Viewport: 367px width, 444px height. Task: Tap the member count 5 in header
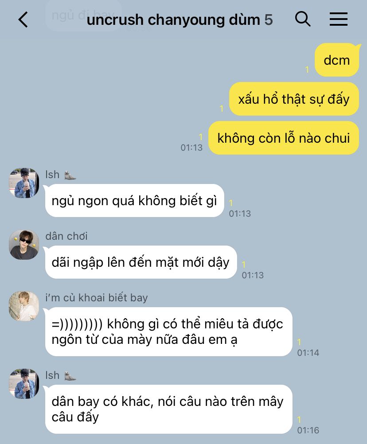pyautogui.click(x=269, y=20)
